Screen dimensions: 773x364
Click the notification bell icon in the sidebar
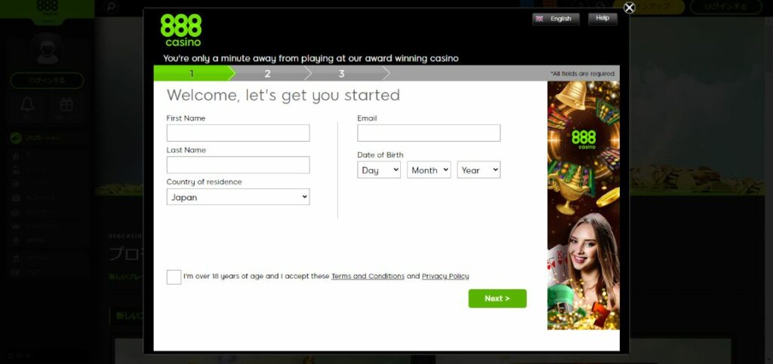pyautogui.click(x=28, y=106)
